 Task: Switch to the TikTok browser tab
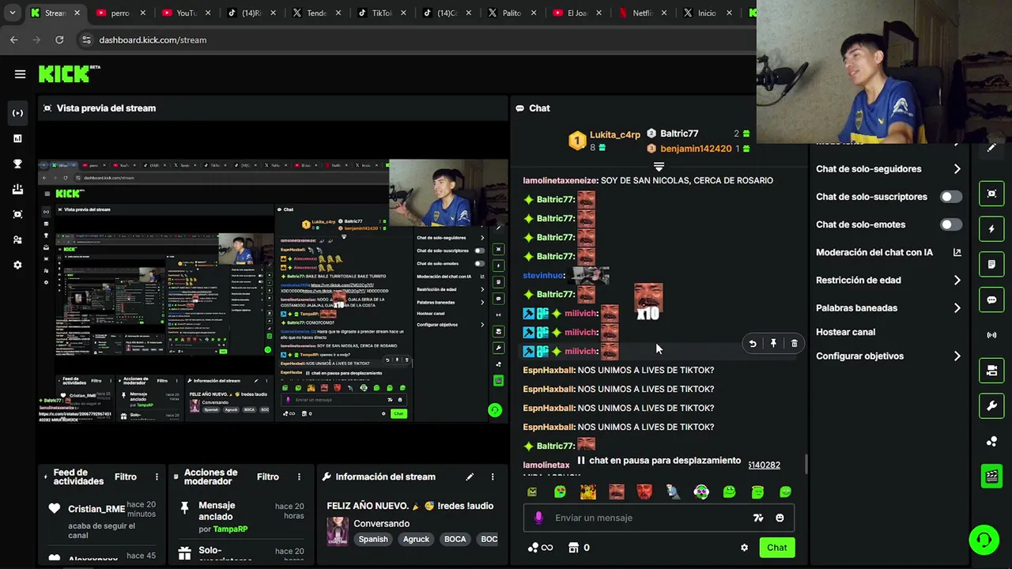[x=379, y=13]
